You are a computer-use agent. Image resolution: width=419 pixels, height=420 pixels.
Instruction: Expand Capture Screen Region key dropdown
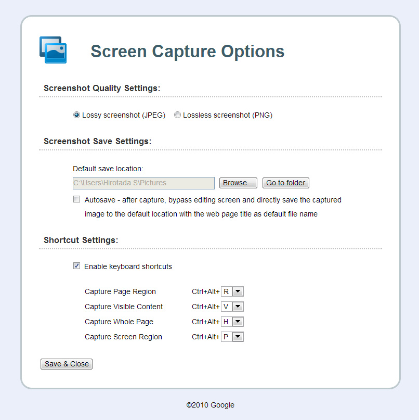tap(232, 337)
